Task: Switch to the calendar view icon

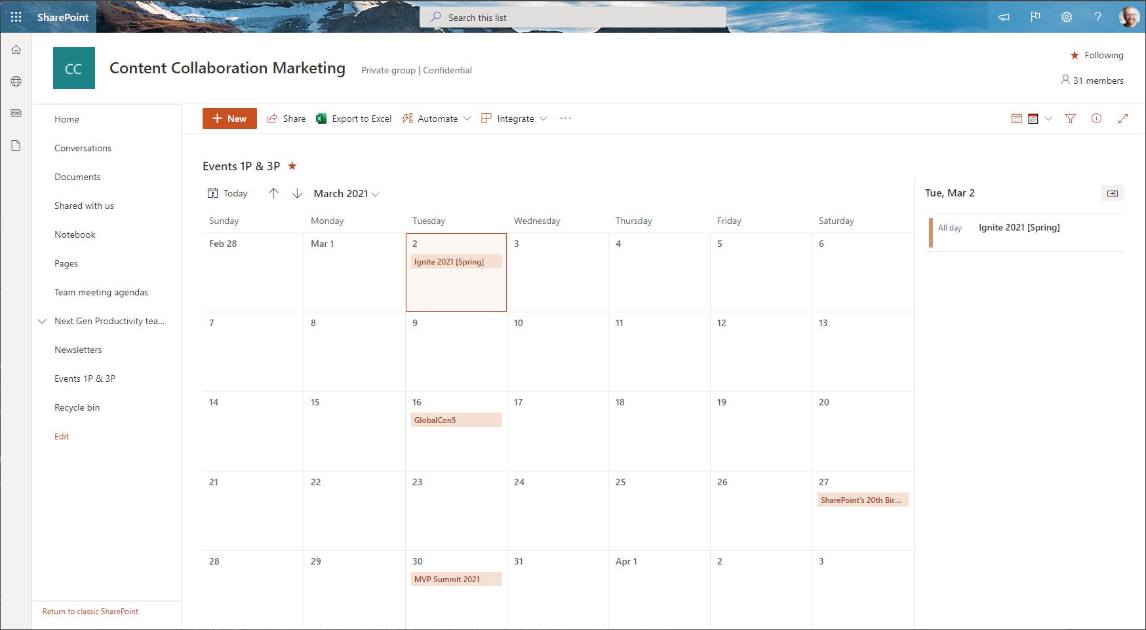Action: [x=1016, y=119]
